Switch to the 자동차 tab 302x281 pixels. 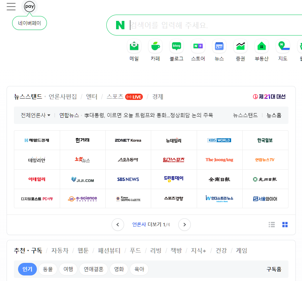60,250
